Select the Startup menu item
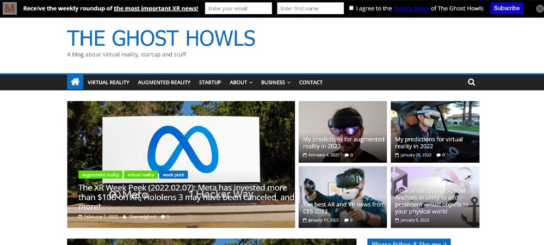544x245 pixels. tap(210, 82)
